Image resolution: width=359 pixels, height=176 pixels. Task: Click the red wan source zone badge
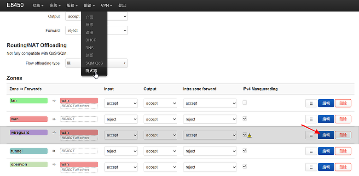[x=29, y=119]
